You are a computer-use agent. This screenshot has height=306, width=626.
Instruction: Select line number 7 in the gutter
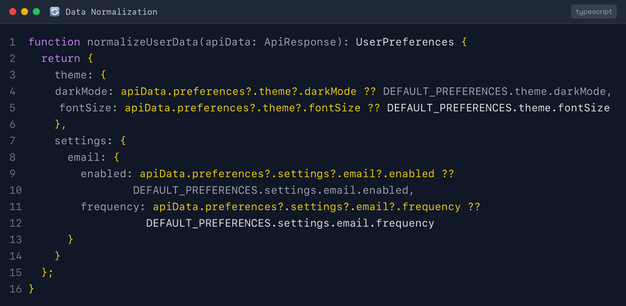(x=13, y=141)
